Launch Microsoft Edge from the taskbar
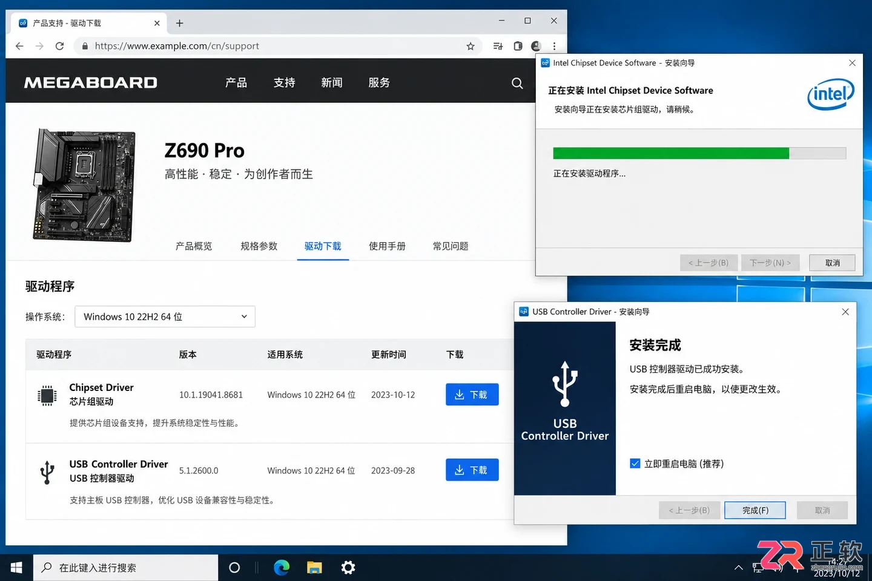This screenshot has height=581, width=872. (x=282, y=568)
